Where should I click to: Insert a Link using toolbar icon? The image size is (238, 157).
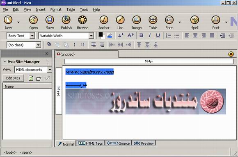coord(120,20)
